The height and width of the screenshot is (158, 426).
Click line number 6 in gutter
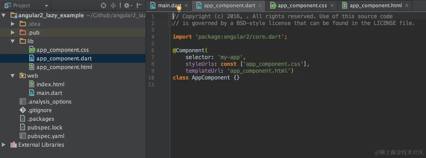(152, 50)
